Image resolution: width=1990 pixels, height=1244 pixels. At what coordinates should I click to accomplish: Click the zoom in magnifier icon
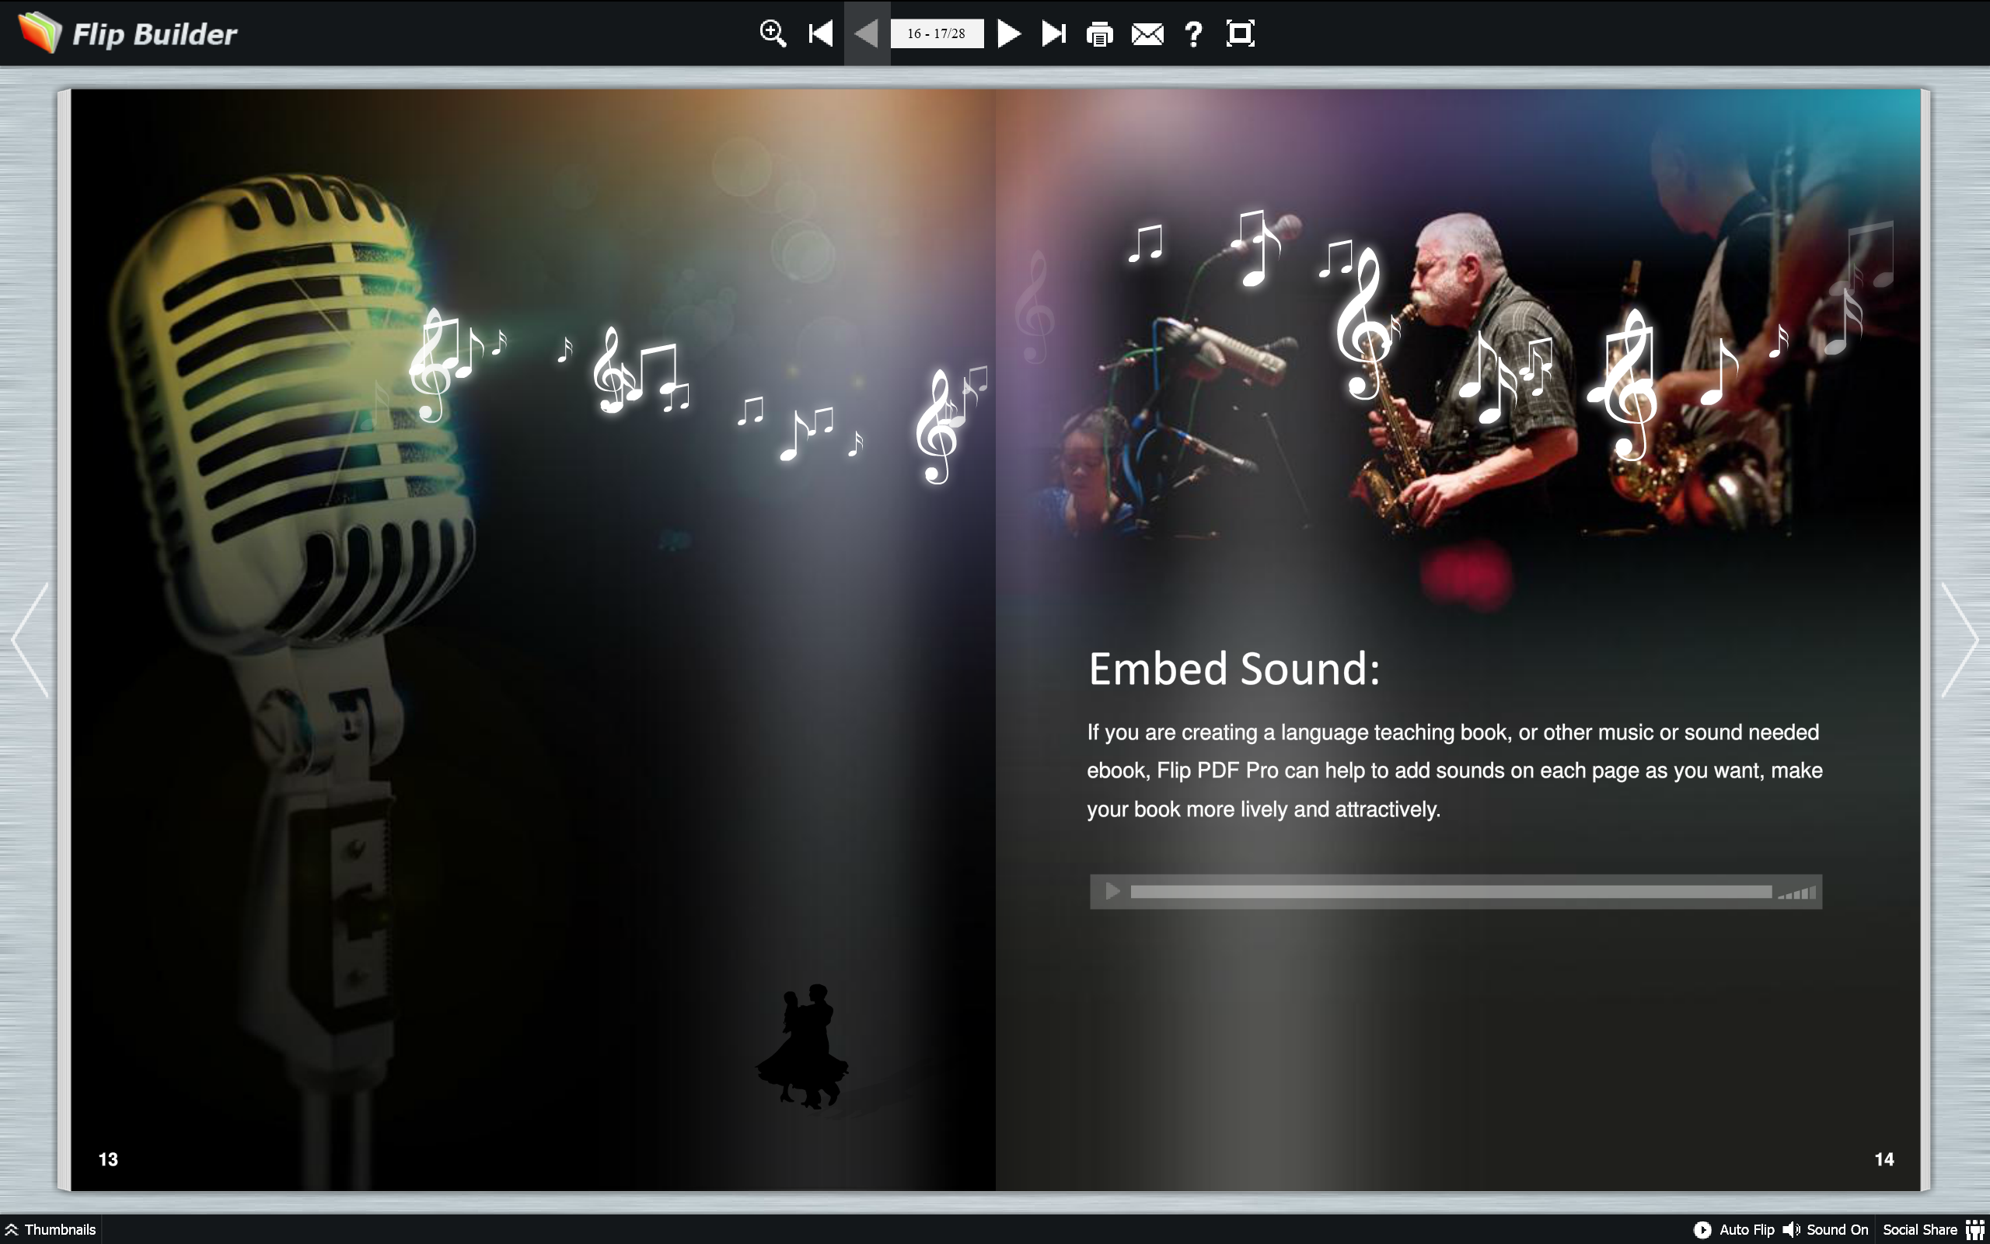[772, 33]
